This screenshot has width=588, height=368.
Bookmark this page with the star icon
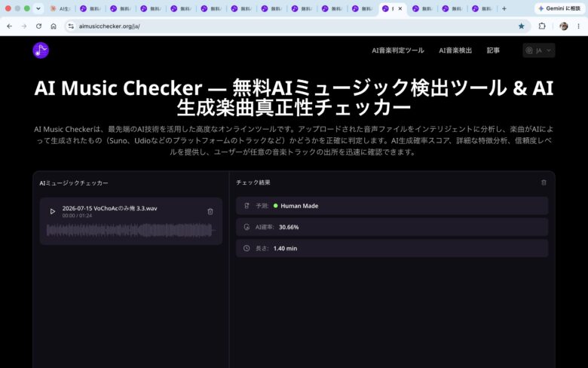click(x=521, y=26)
